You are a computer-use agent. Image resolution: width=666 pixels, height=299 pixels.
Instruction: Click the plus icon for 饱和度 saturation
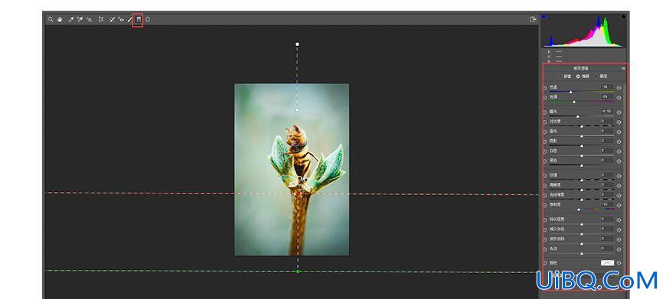619,205
